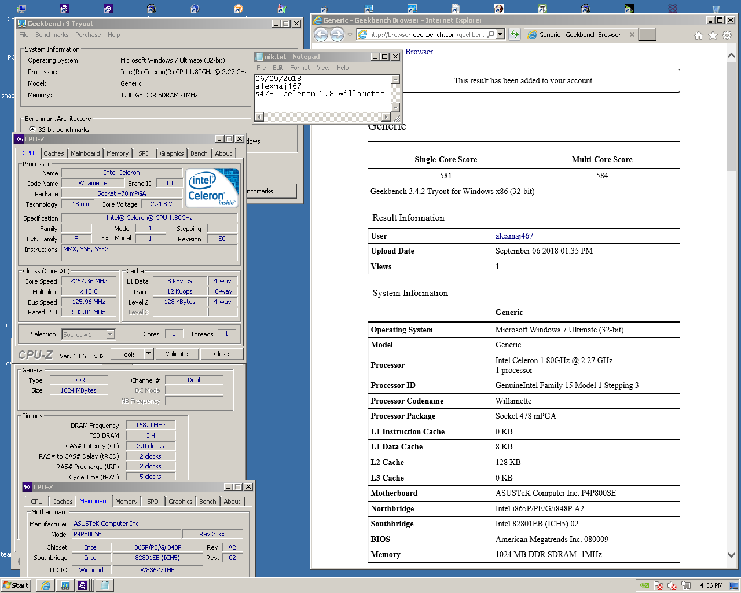Click scroll-down arrow in IE page
The height and width of the screenshot is (593, 741).
click(731, 554)
